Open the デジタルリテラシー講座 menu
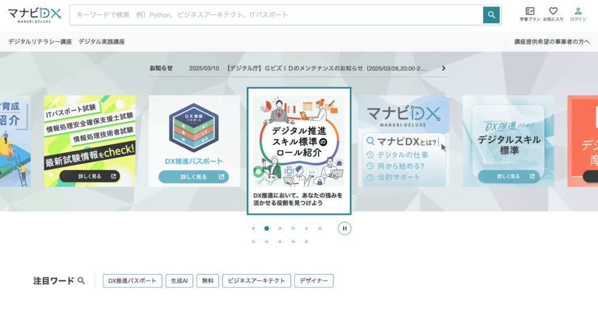This screenshot has width=598, height=322. 40,41
